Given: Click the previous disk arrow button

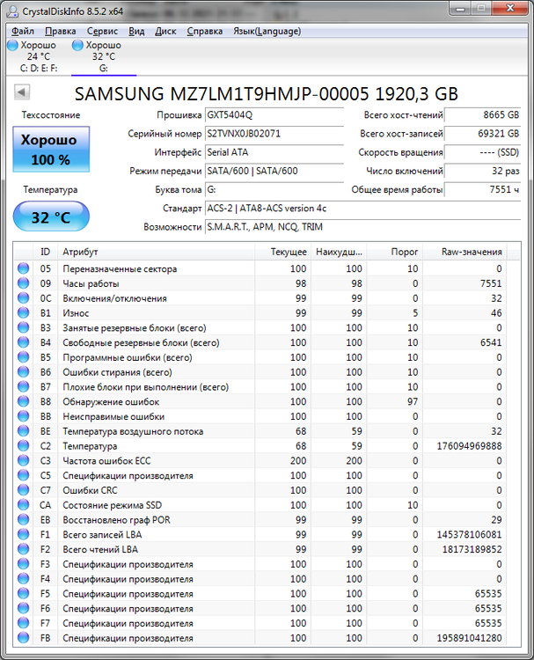Looking at the screenshot, I should point(22,92).
